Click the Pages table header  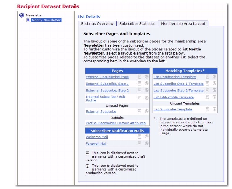(117, 71)
